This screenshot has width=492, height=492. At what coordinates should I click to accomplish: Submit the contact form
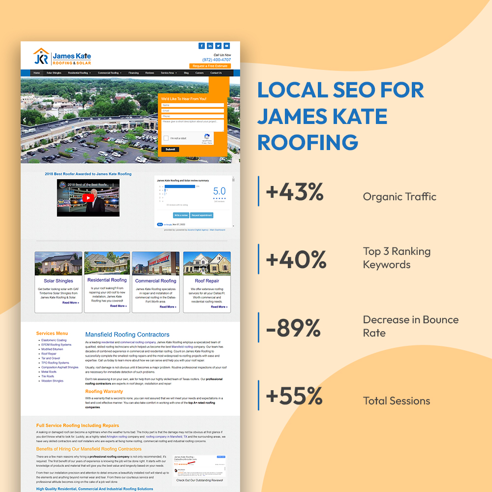click(170, 150)
